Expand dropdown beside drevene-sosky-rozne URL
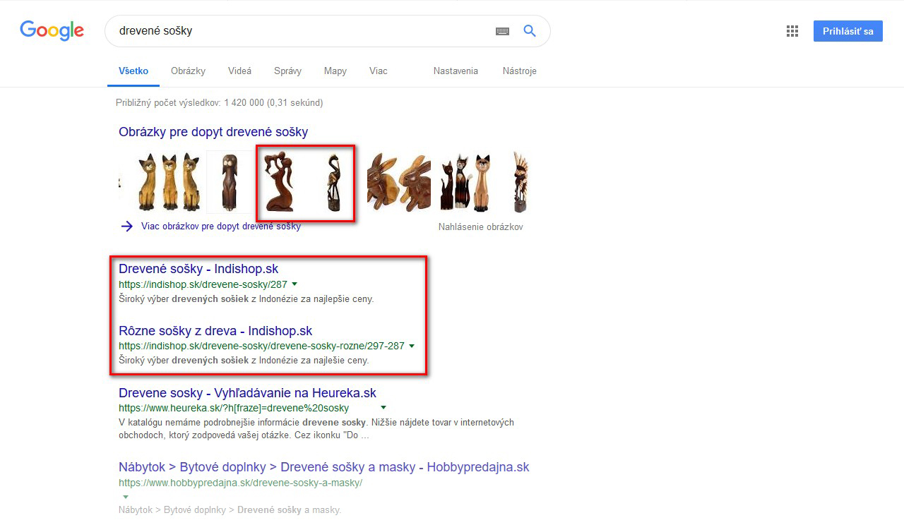 412,346
